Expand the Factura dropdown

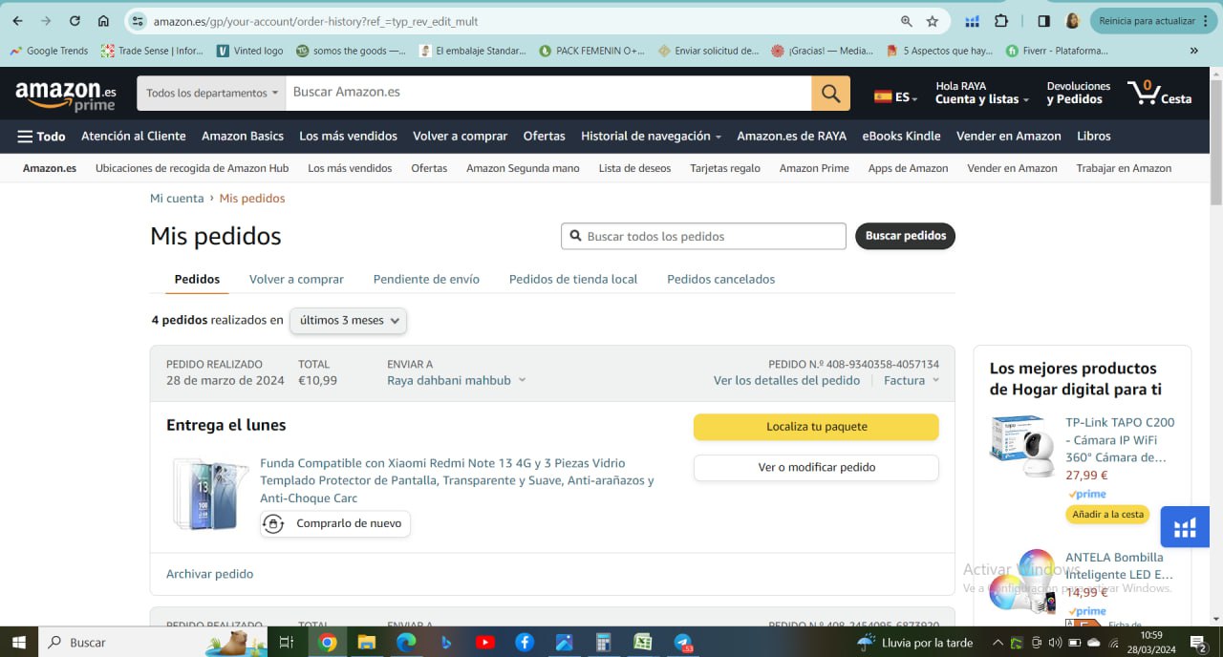pyautogui.click(x=911, y=380)
